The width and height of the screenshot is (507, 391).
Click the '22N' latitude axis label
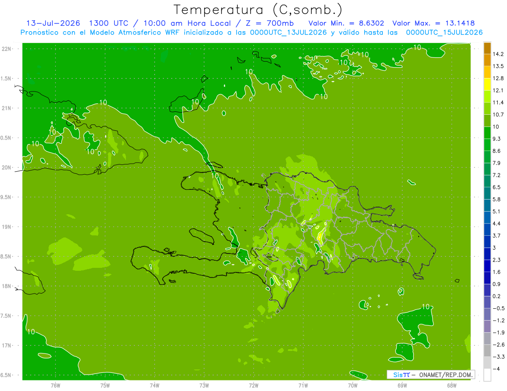[7, 49]
